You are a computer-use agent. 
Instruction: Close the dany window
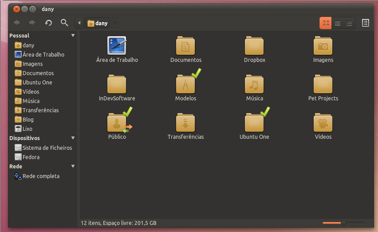(x=16, y=9)
